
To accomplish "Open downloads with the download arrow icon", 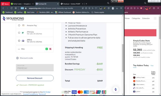I will pyautogui.click(x=117, y=8).
